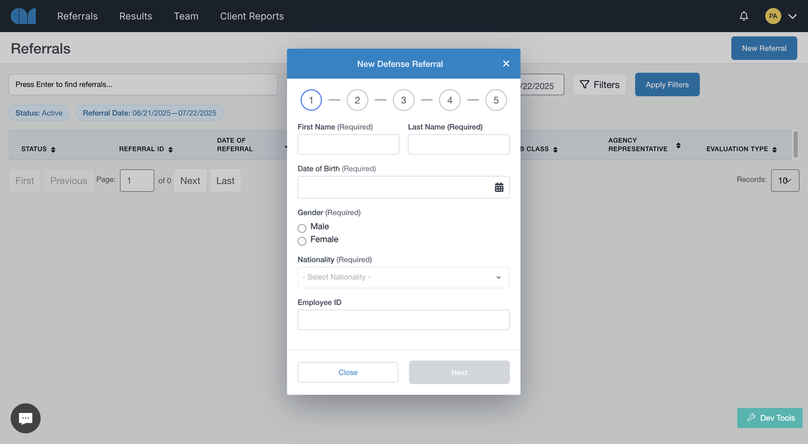Click the First Name input field
This screenshot has height=444, width=808.
[x=348, y=145]
